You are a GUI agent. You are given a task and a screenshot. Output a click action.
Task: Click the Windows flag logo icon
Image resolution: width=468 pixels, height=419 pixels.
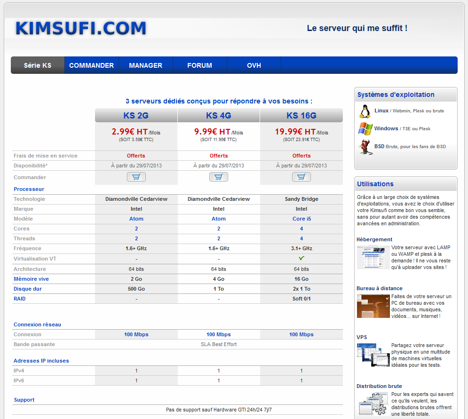(x=365, y=129)
